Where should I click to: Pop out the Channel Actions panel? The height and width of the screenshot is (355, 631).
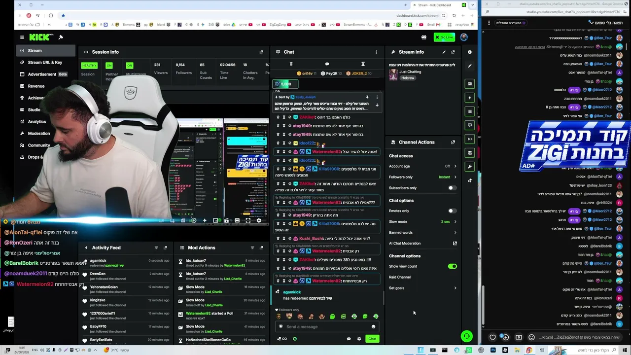[x=453, y=142]
